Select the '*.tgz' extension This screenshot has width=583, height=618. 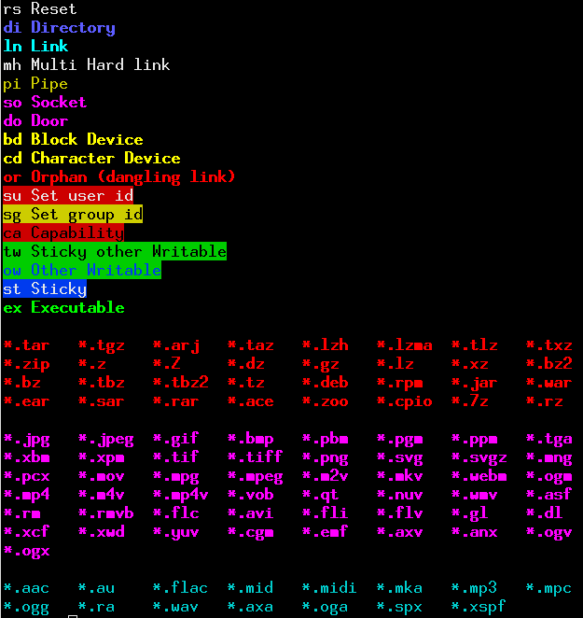click(x=102, y=345)
